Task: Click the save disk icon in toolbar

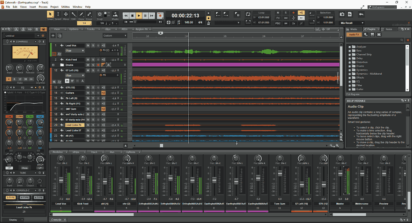Action: [x=350, y=14]
